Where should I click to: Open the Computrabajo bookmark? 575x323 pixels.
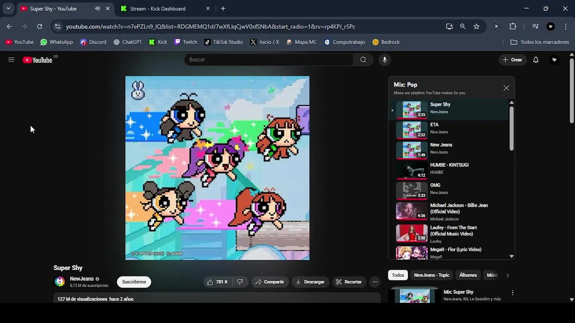[x=345, y=42]
